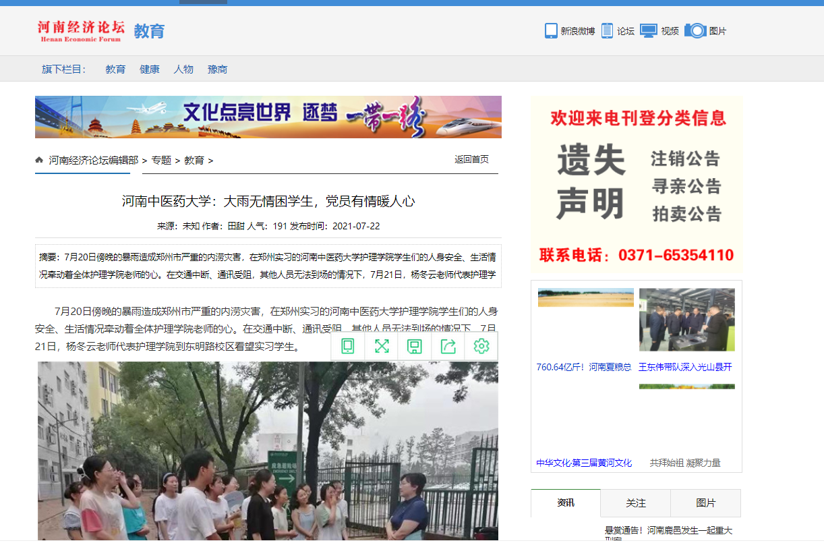
Task: Switch to the 图片 tab in sidebar
Action: click(x=705, y=503)
